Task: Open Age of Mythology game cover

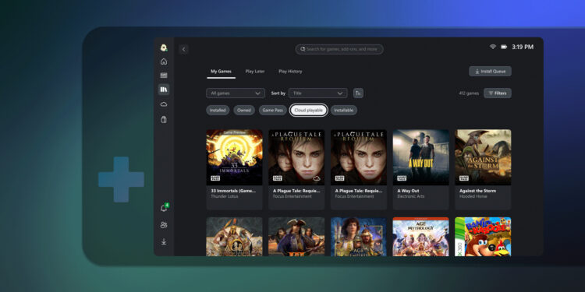Action: pyautogui.click(x=421, y=237)
